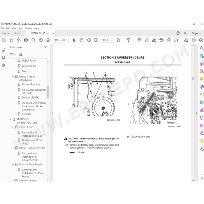
Task: Go to the next page
Action: pyautogui.click(x=48, y=40)
